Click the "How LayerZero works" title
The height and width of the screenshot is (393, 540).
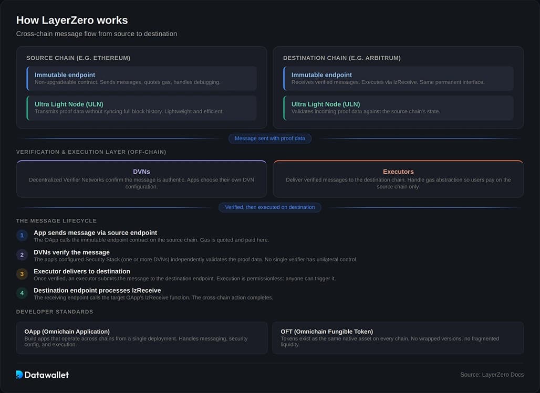point(72,20)
